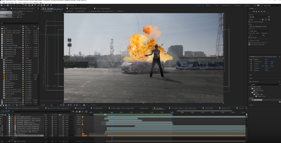Check If caching, play cached frames
The height and width of the screenshot is (143, 281).
[x=249, y=43]
